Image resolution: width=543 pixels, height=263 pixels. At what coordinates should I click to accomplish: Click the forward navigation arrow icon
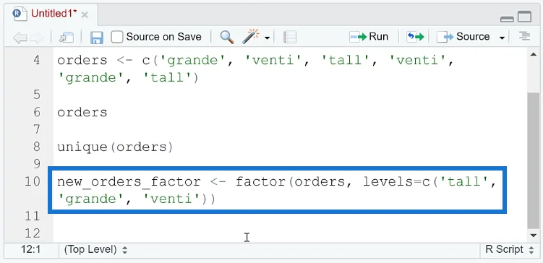(x=36, y=37)
